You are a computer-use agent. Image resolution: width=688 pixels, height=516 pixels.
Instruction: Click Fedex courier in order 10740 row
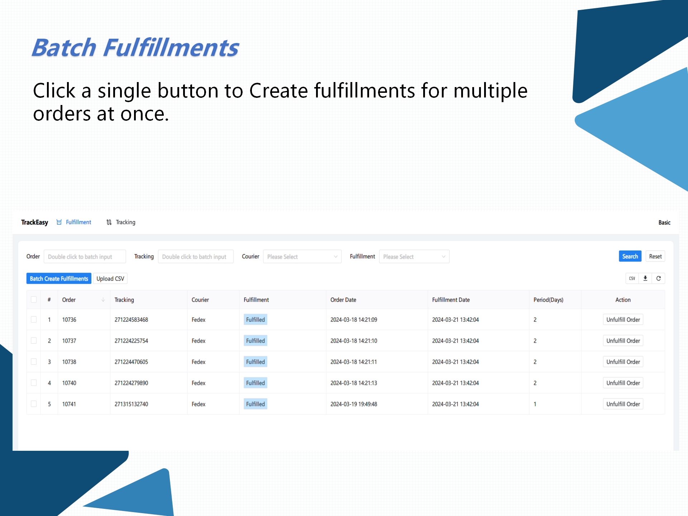199,383
